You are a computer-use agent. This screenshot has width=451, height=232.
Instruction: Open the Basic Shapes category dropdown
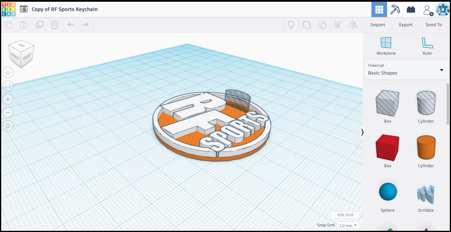(406, 70)
